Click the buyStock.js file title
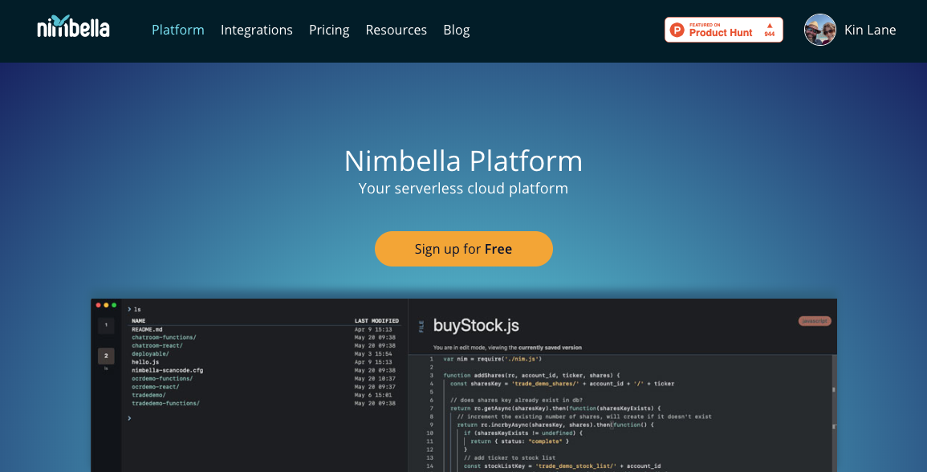Viewport: 927px width, 472px height. 476,326
